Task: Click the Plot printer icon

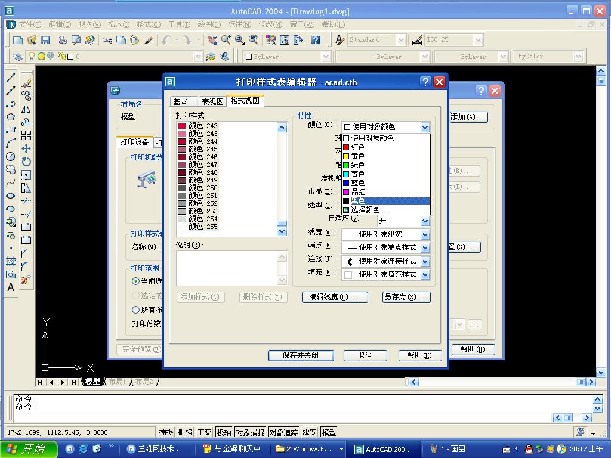Action: tap(63, 40)
